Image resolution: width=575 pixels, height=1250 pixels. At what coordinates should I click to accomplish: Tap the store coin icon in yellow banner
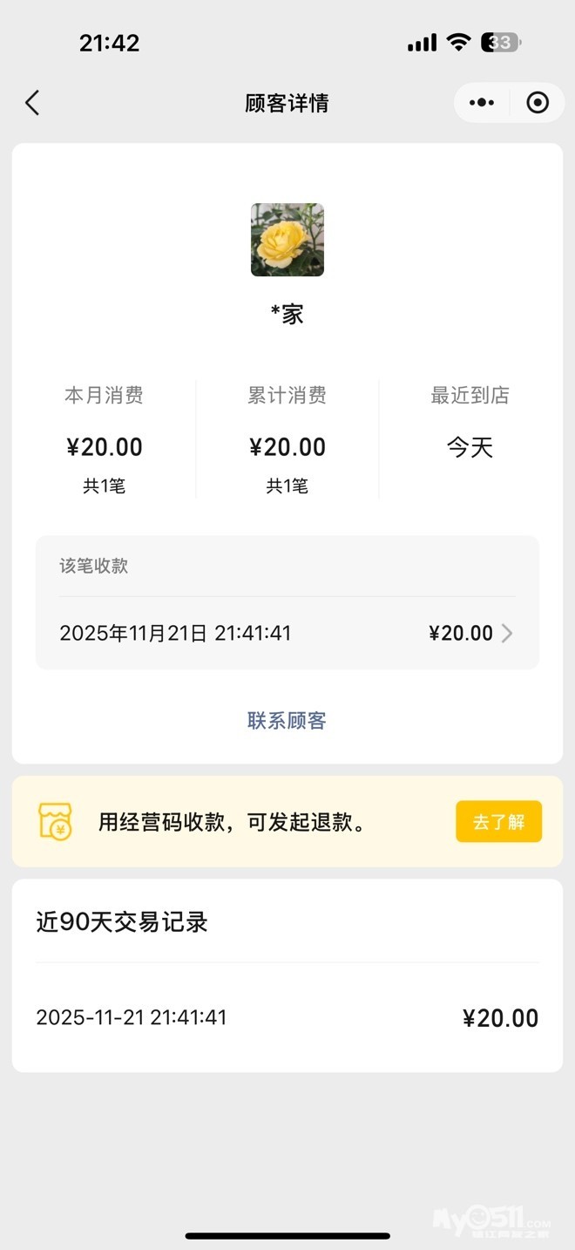[x=55, y=821]
